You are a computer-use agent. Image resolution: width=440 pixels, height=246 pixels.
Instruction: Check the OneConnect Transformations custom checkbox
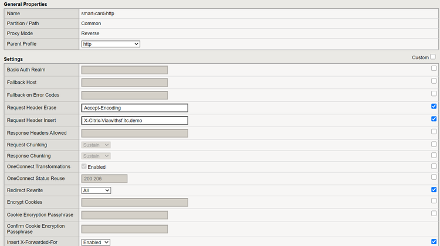point(434,166)
